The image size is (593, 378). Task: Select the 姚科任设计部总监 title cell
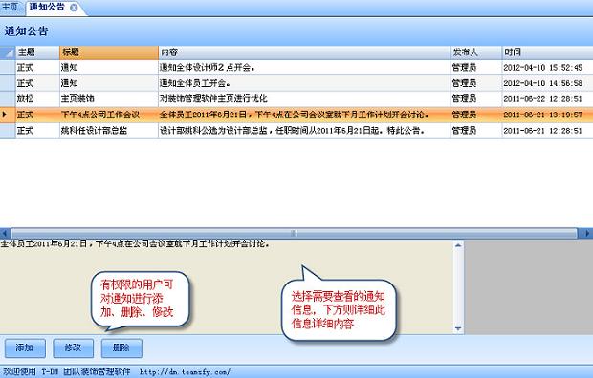tap(109, 131)
